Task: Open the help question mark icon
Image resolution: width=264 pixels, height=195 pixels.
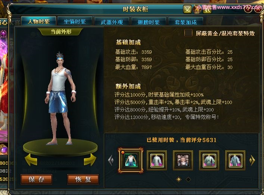Action: coord(248,9)
